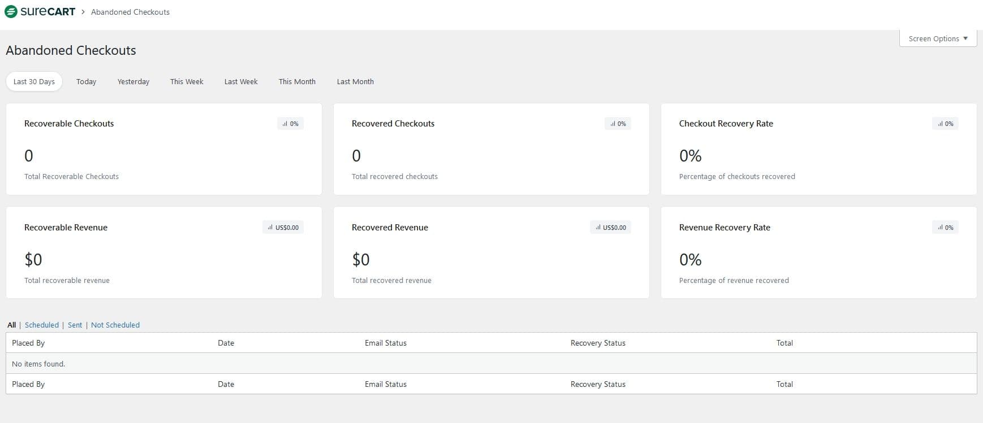Click the Recovered Revenue card title
Image resolution: width=983 pixels, height=423 pixels.
pos(390,228)
